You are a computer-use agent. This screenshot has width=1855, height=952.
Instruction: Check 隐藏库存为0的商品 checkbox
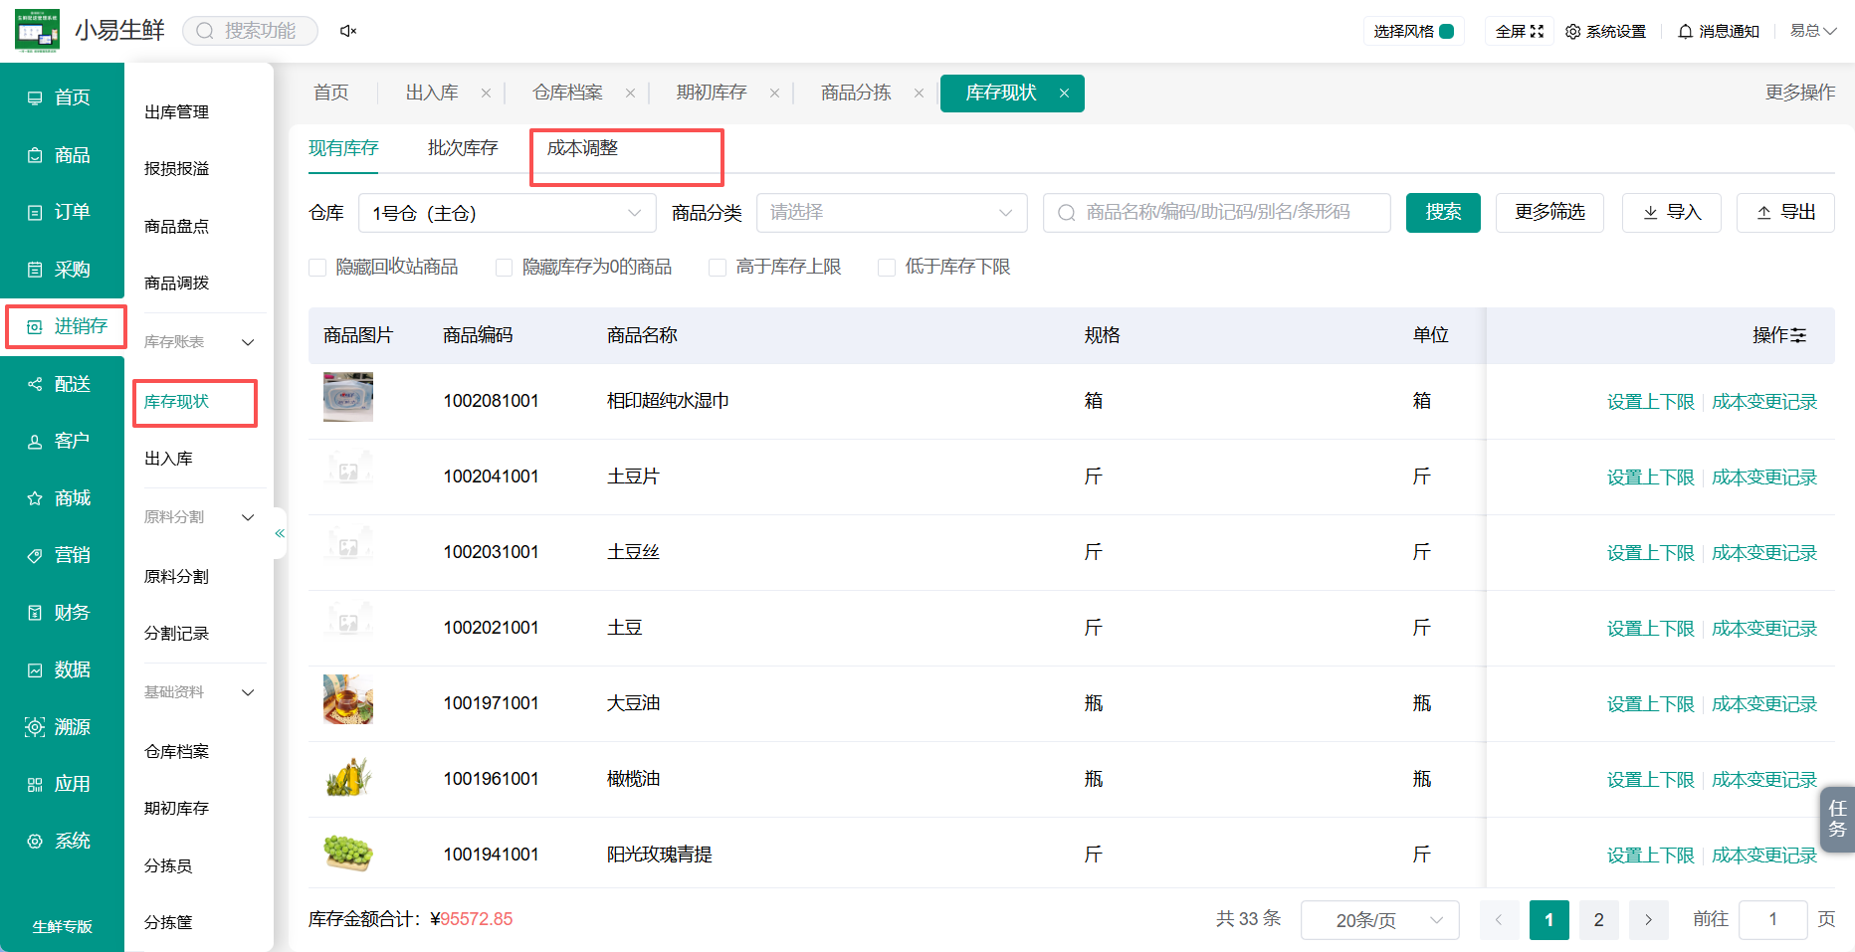click(x=504, y=268)
